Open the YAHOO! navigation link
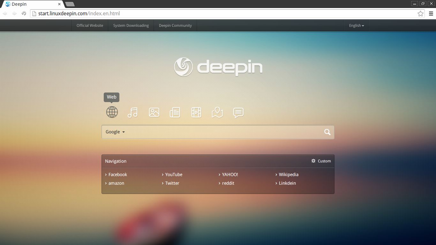The width and height of the screenshot is (436, 245). tap(230, 174)
